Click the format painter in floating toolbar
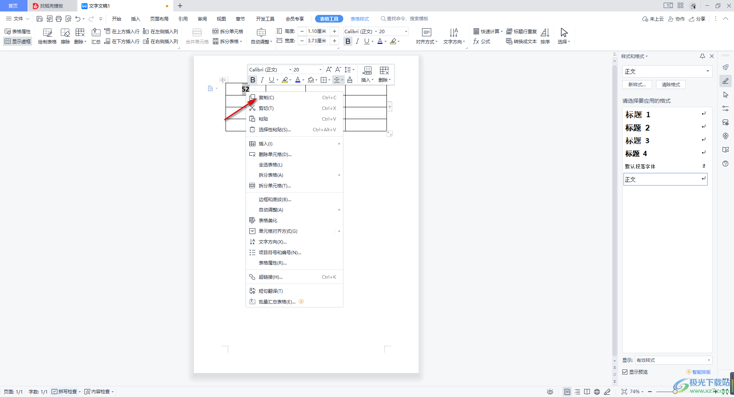734x397 pixels. 350,80
